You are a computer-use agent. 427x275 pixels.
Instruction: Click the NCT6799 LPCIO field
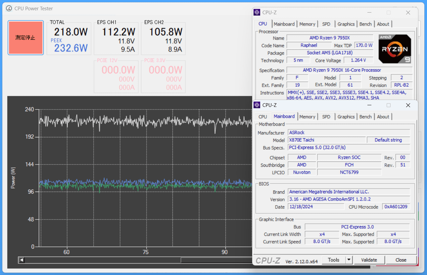(x=349, y=172)
